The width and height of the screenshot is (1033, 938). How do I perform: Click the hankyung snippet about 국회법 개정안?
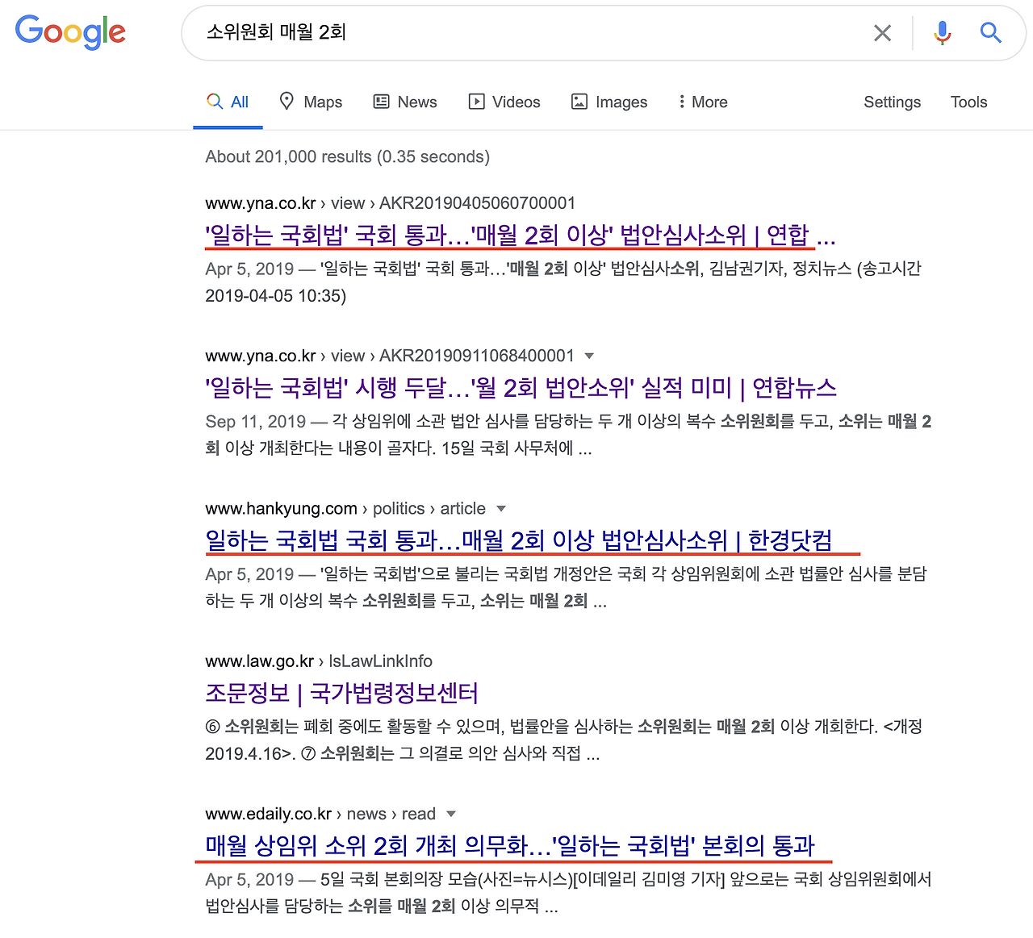click(566, 587)
